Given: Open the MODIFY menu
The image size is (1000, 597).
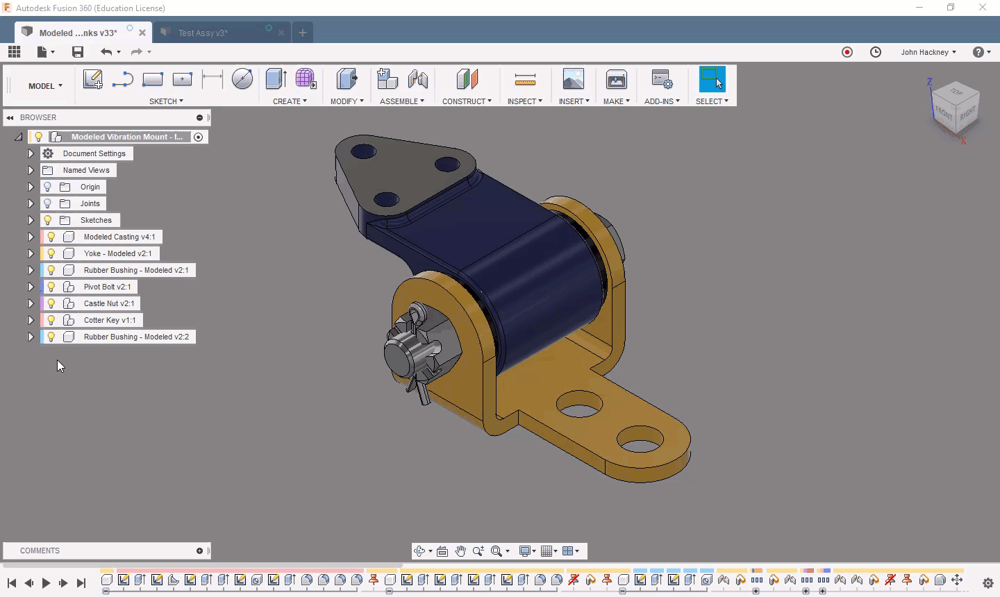Looking at the screenshot, I should coord(347,101).
